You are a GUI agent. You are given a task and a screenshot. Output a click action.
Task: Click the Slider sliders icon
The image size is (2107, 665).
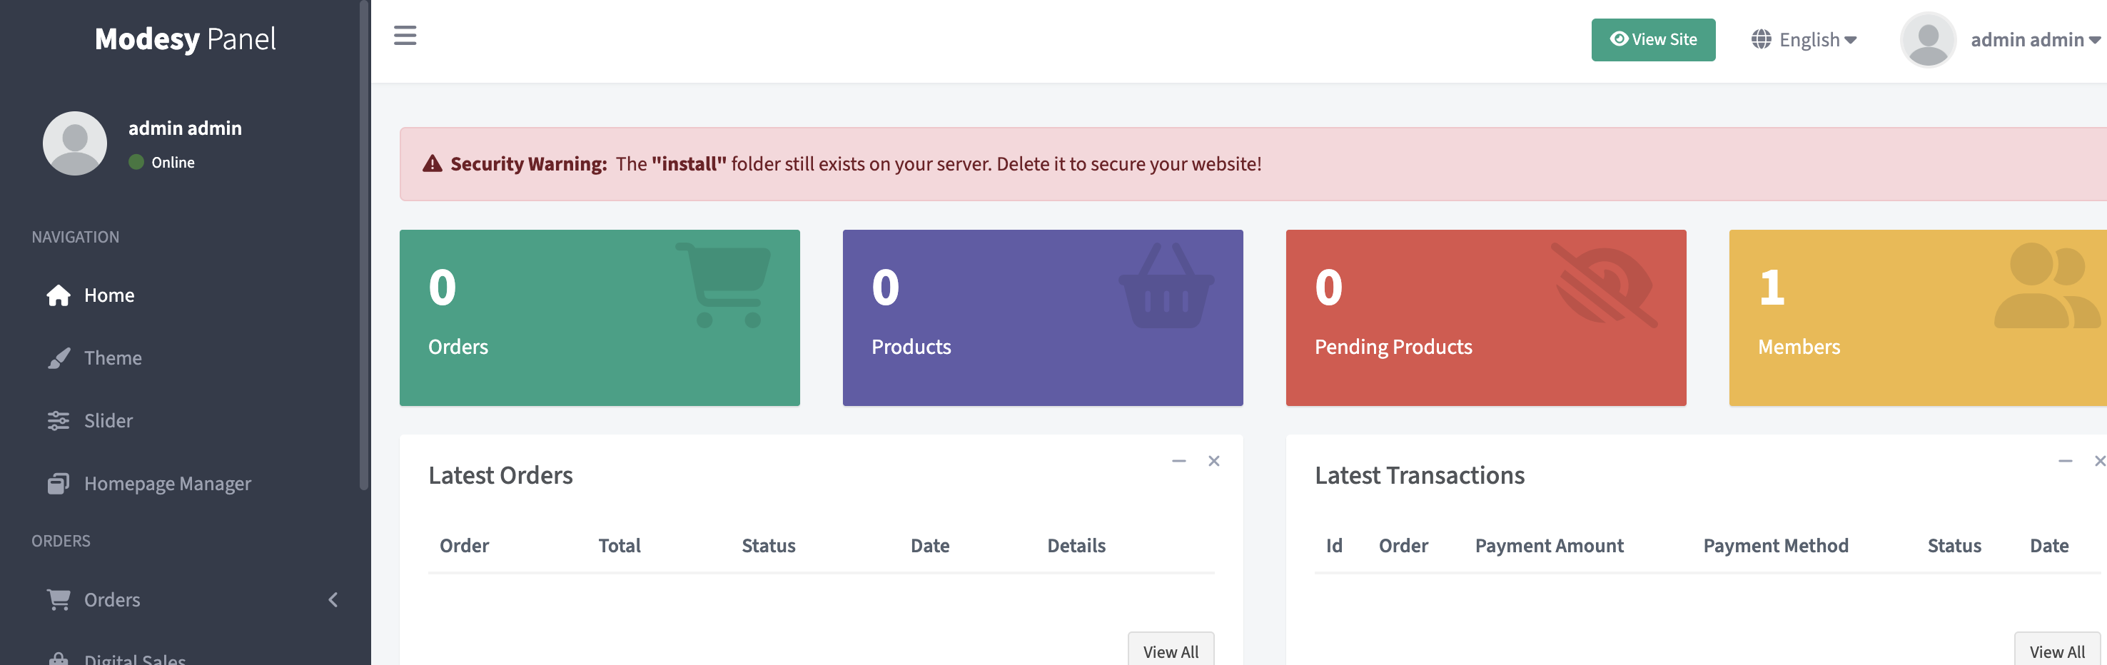pos(58,420)
